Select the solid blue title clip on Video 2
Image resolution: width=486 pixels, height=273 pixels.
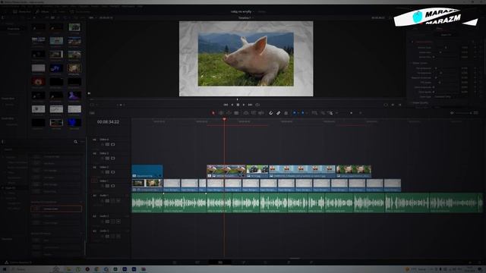(147, 171)
